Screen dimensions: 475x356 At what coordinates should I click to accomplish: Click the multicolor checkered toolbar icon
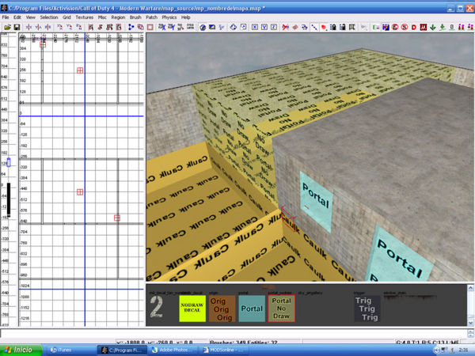point(386,27)
